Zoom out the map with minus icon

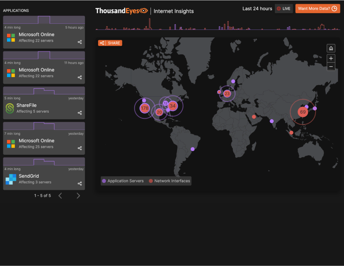click(x=331, y=67)
